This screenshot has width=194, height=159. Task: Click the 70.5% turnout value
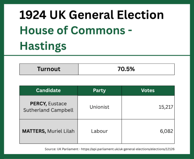click(126, 69)
